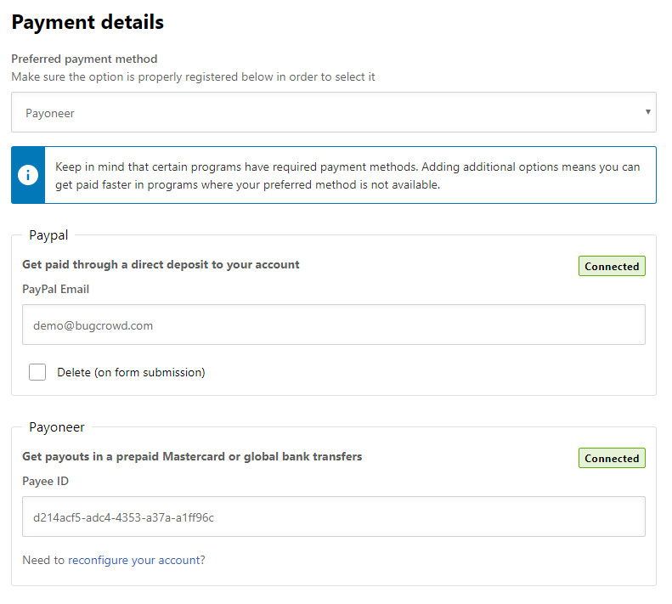Screen dimensions: 672x604
Task: Click the Payee ID input field
Action: (333, 517)
